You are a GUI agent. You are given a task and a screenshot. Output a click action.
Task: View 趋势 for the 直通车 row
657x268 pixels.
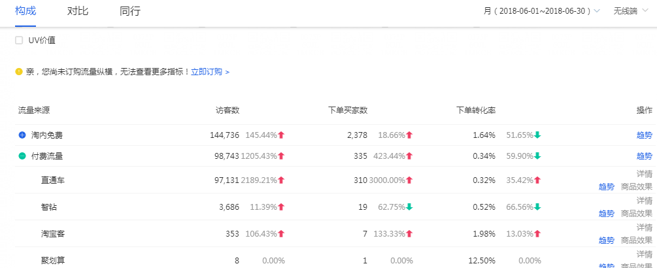pyautogui.click(x=606, y=186)
